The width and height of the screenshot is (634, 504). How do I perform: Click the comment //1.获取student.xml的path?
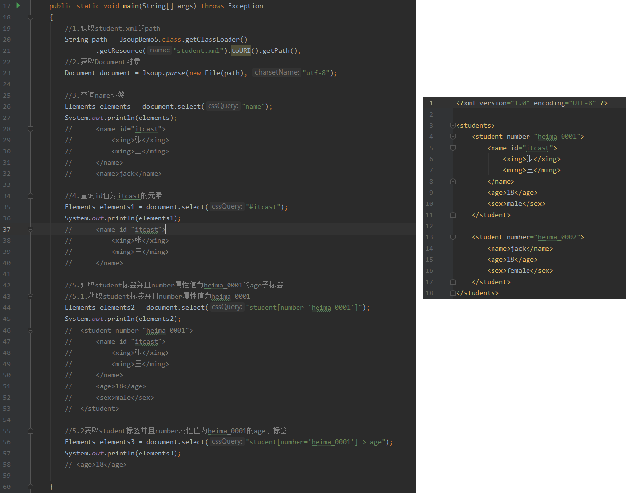(112, 28)
